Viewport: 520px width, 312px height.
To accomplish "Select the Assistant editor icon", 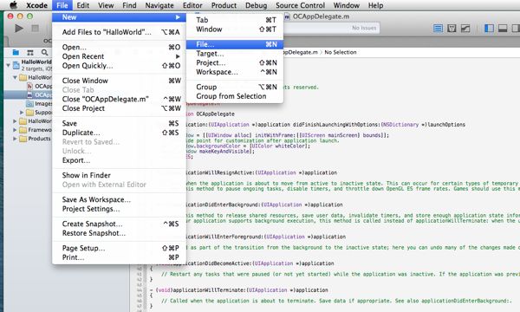I will (452, 29).
